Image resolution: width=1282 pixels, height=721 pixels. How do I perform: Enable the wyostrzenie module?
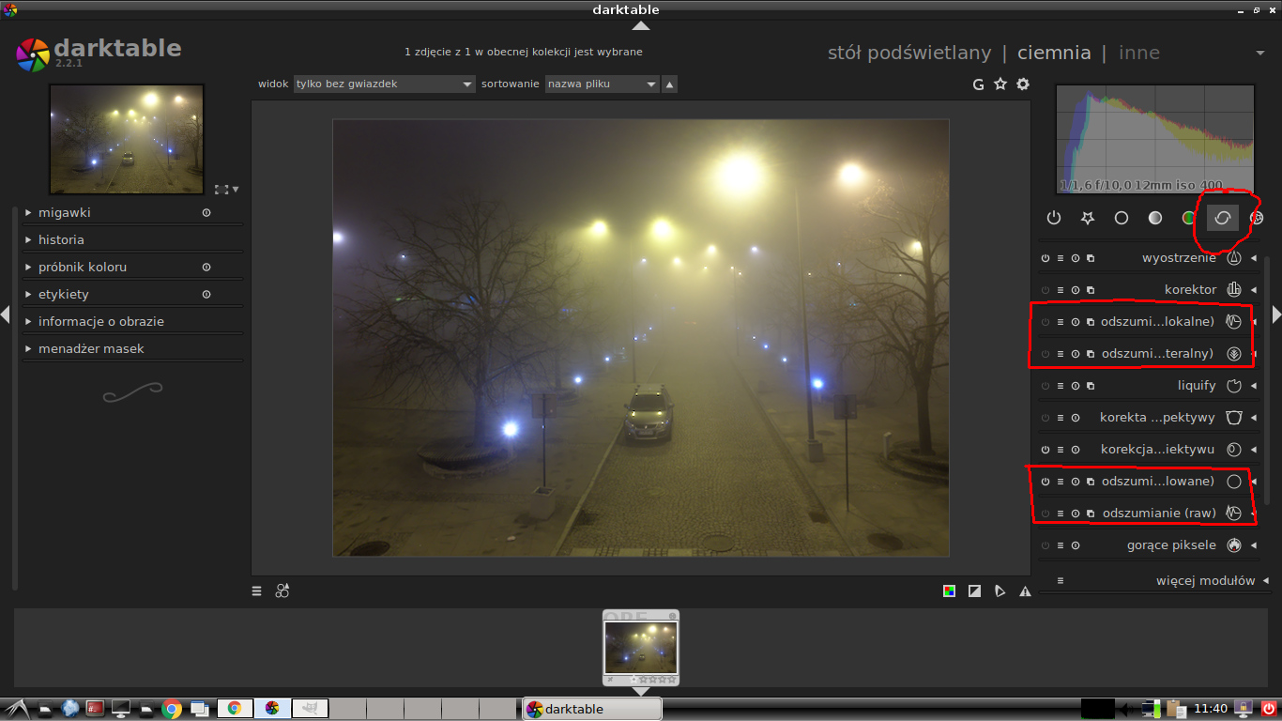[1045, 258]
